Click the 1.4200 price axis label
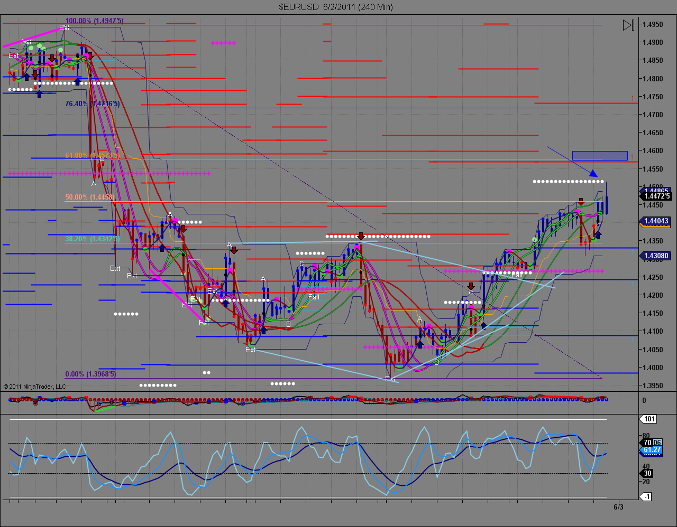The image size is (677, 527). tap(653, 296)
